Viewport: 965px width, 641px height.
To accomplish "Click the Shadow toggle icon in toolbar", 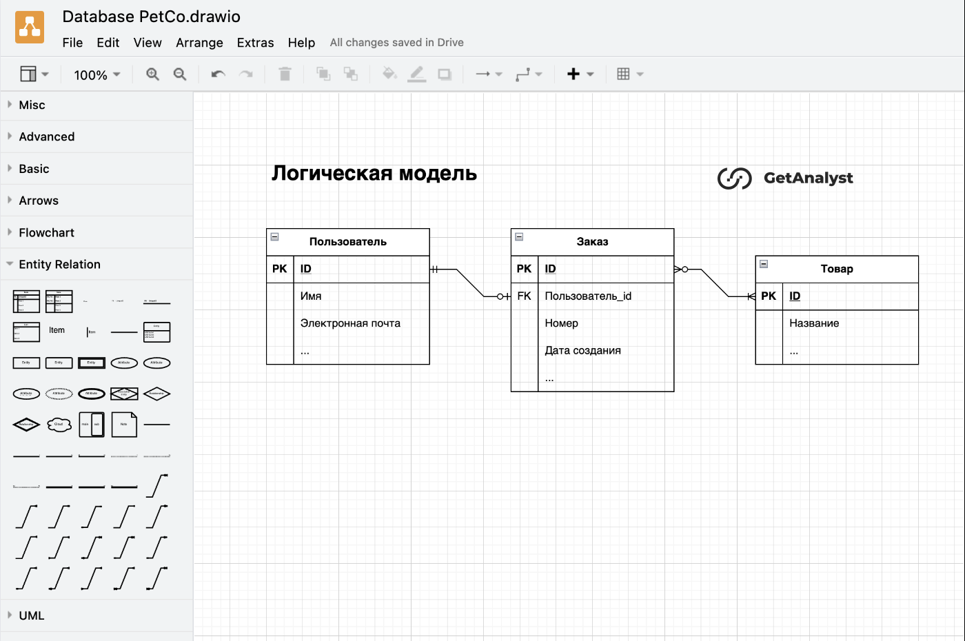I will coord(445,74).
